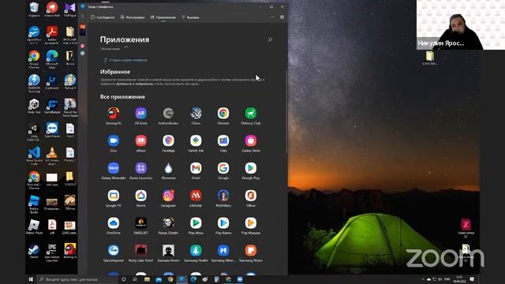Select the Приложения tab
505x284 pixels.
click(163, 17)
